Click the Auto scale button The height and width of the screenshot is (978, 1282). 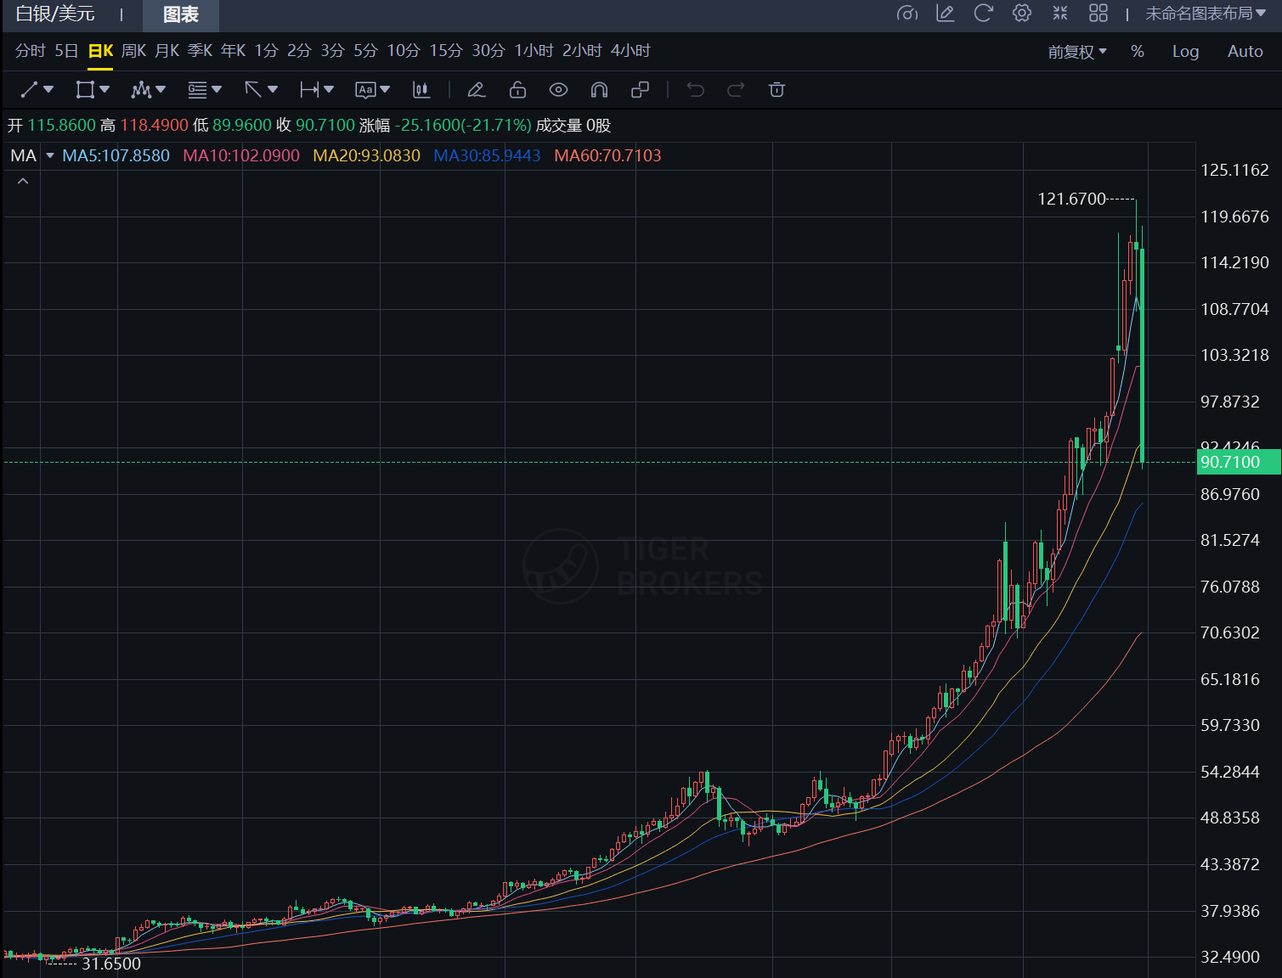[x=1245, y=52]
